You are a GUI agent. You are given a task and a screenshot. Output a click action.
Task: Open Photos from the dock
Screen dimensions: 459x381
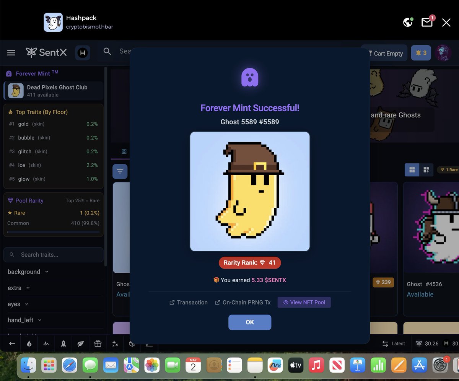152,365
